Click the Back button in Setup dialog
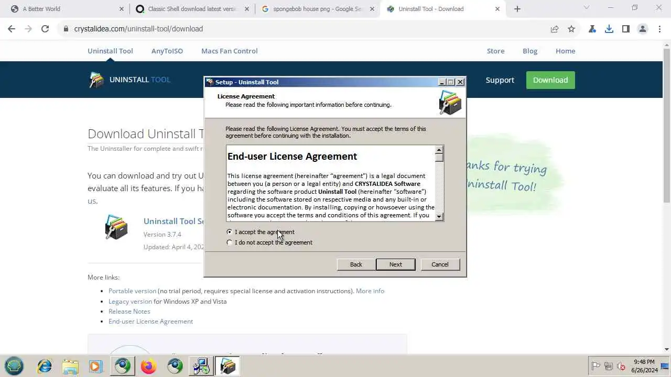 pos(356,264)
